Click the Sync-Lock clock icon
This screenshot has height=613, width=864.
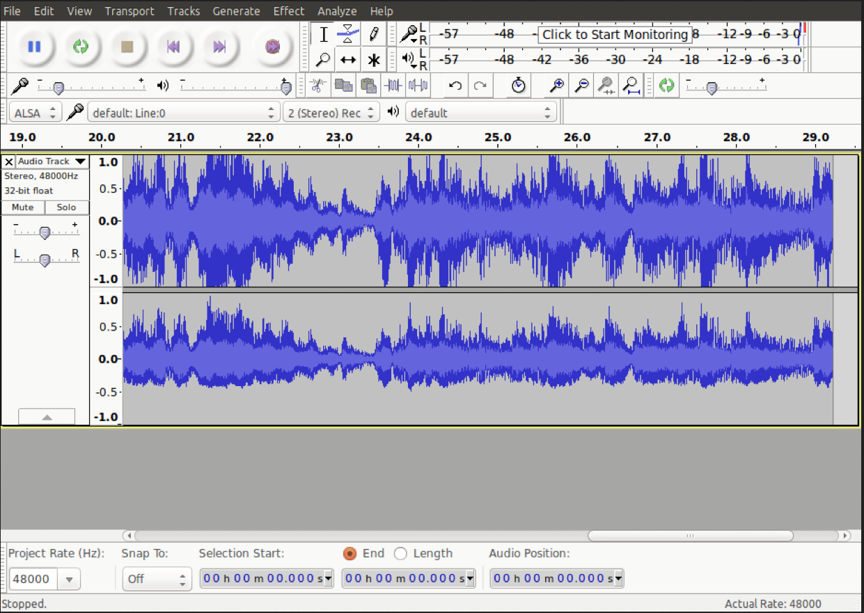coord(518,86)
